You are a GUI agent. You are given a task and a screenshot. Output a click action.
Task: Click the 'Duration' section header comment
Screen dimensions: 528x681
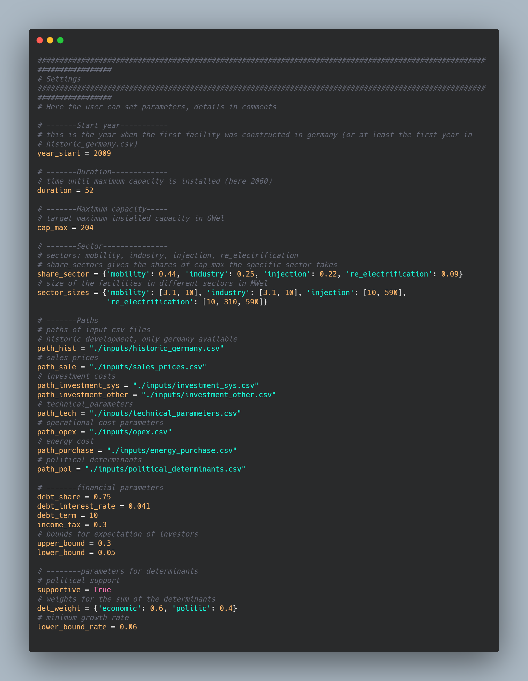click(x=103, y=172)
